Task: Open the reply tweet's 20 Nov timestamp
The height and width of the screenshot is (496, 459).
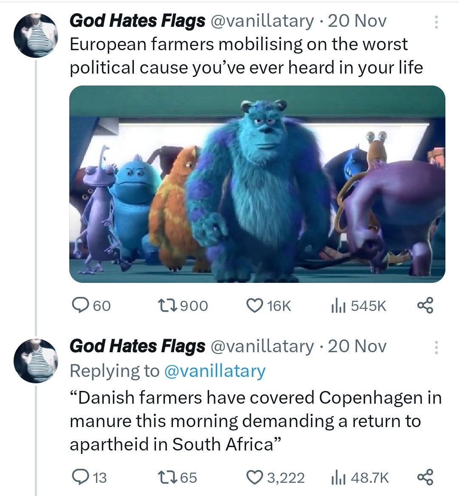Action: pos(357,346)
